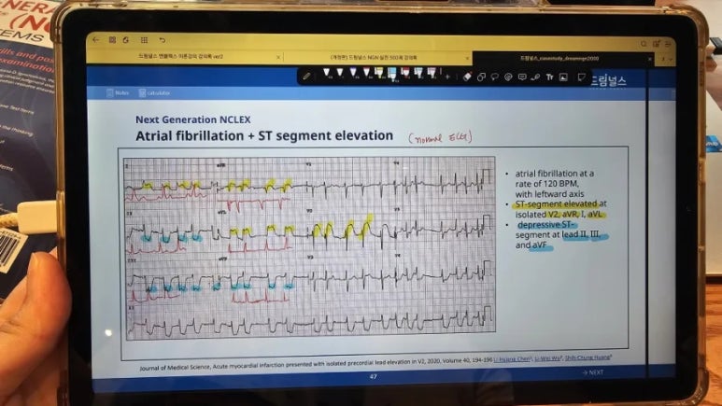Select the red-tipped pen

click(x=366, y=73)
